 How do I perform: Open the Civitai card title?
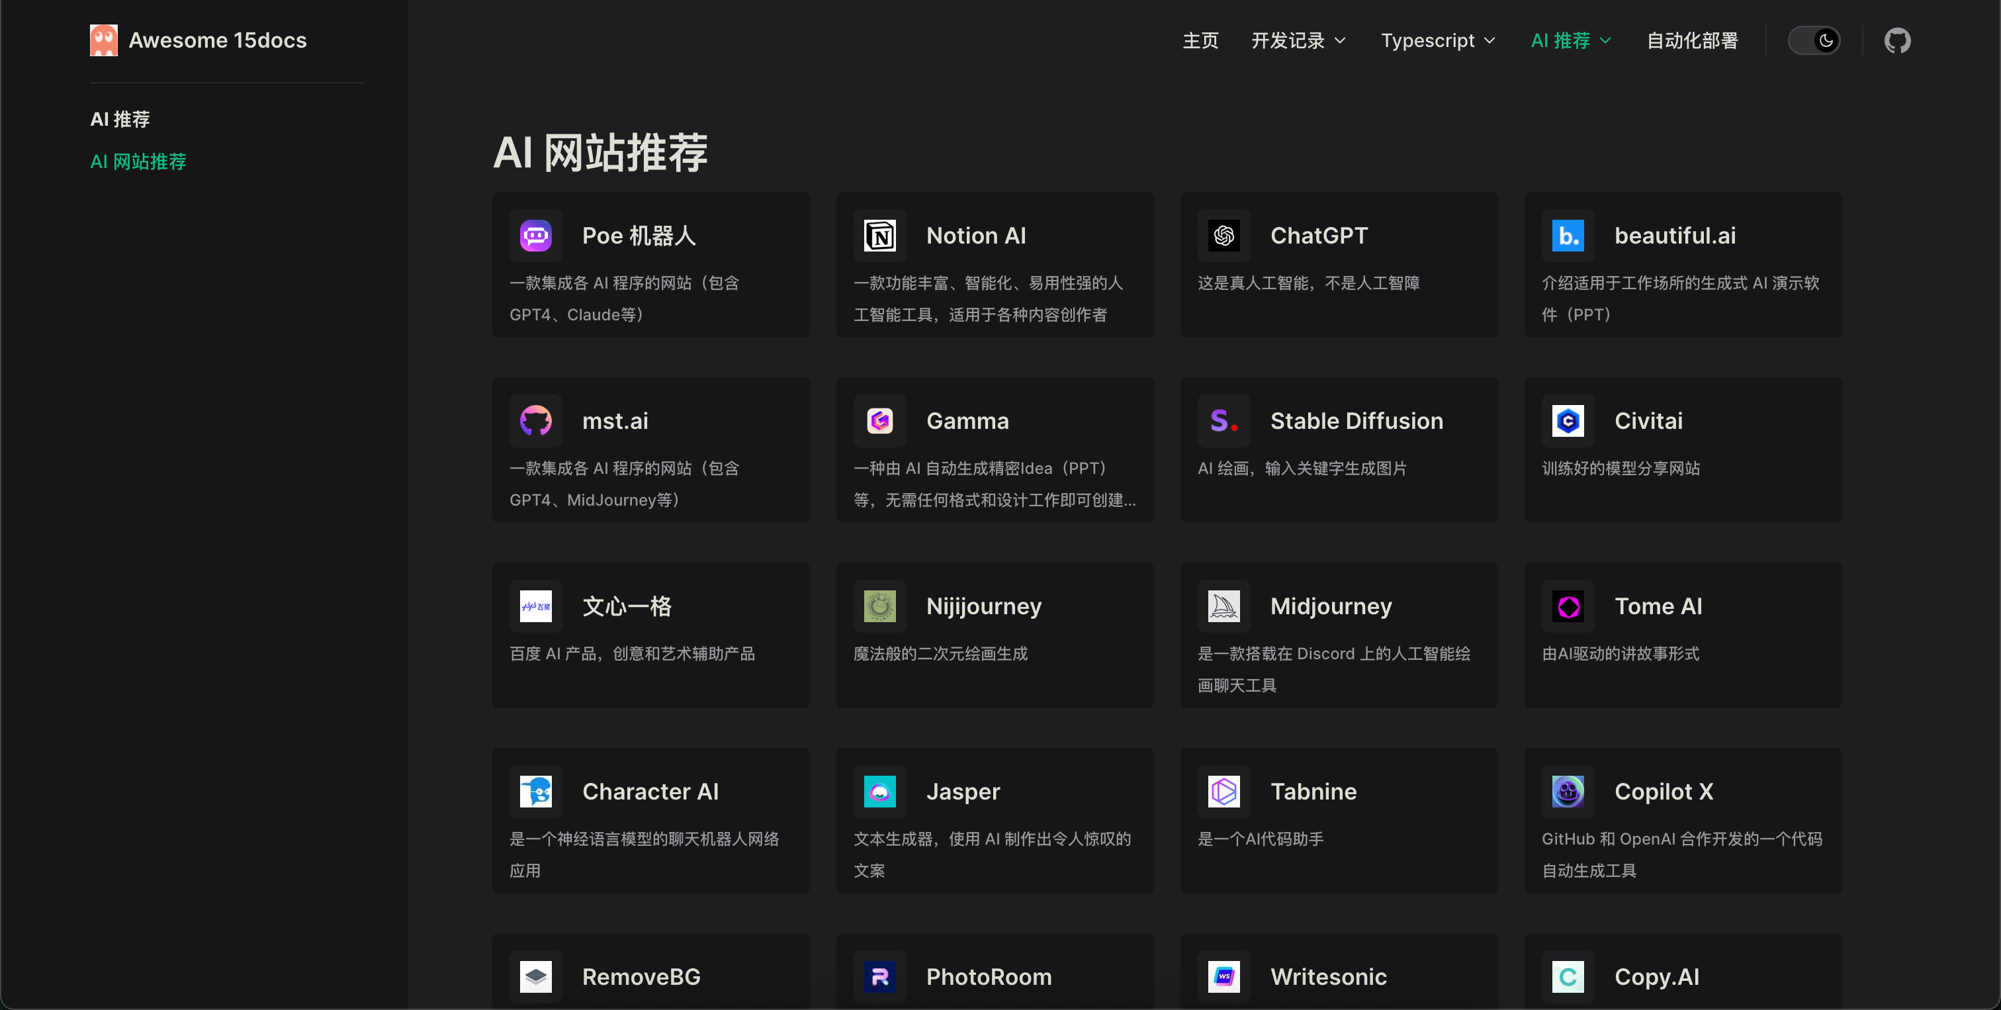pos(1648,421)
